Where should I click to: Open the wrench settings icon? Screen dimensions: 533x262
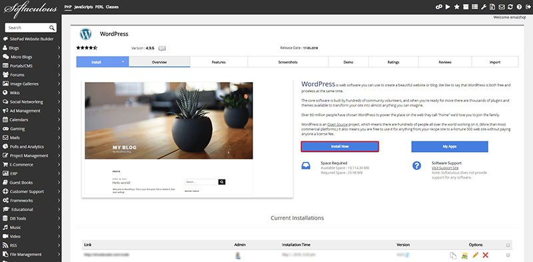tap(484, 7)
